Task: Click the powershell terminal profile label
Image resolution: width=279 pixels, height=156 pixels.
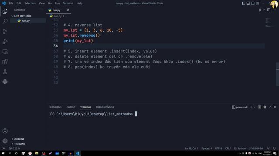Action: [240, 107]
